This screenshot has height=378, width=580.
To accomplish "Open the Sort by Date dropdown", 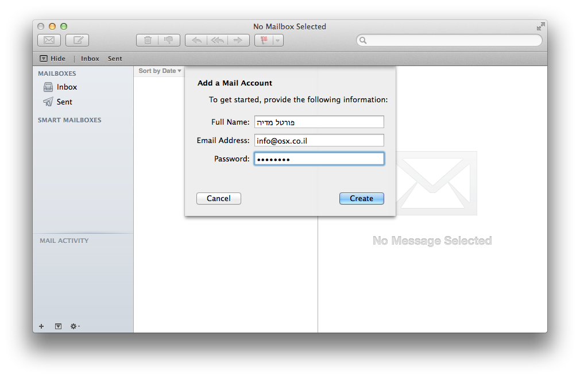I will [x=160, y=71].
